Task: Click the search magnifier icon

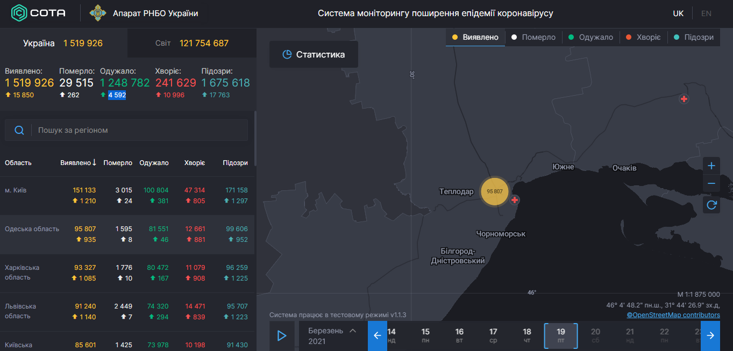Action: [x=19, y=130]
